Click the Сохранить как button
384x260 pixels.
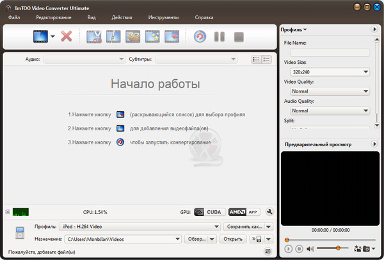pos(243,226)
